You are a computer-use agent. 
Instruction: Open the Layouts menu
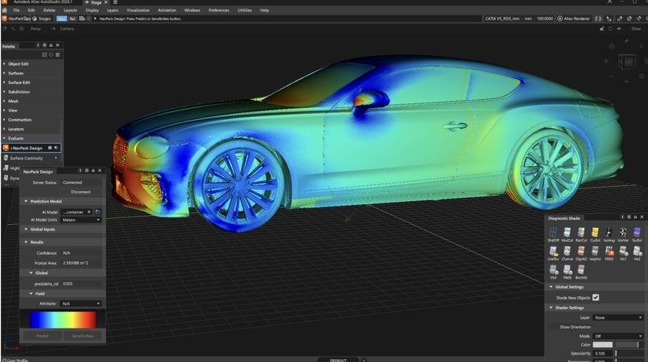click(70, 10)
